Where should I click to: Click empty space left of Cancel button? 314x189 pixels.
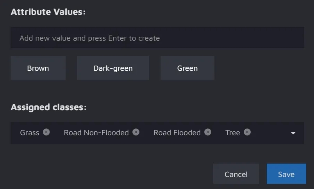[117, 174]
